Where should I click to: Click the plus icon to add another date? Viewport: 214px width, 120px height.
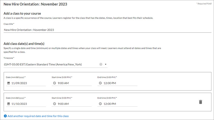(5, 116)
